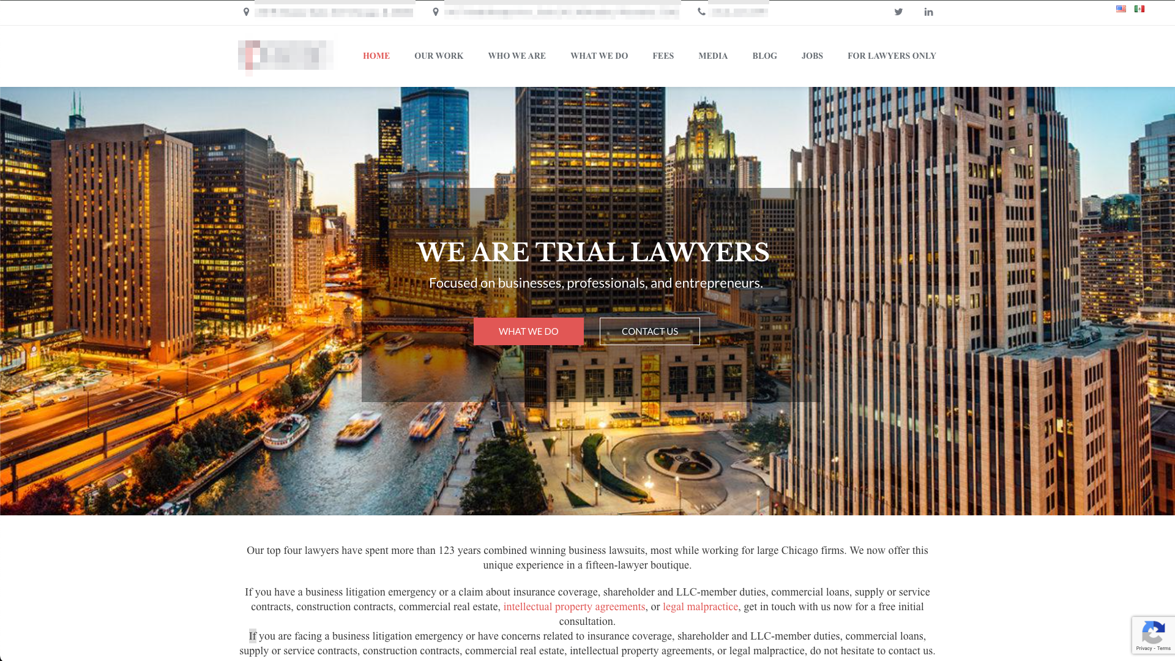The height and width of the screenshot is (661, 1175).
Task: Click the WHAT WE DO button
Action: point(529,331)
